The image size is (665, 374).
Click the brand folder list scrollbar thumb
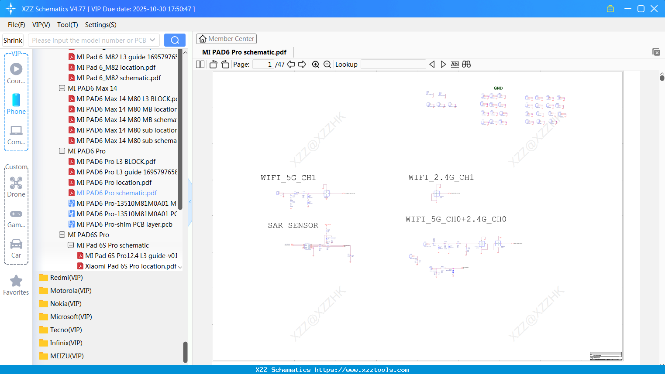(x=185, y=352)
